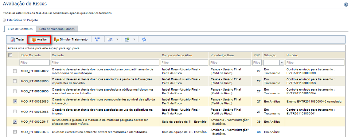
Task: Sort by Situação column header
Action: tap(270, 55)
